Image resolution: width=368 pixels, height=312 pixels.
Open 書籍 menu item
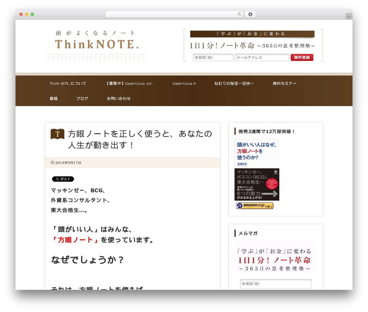[53, 98]
